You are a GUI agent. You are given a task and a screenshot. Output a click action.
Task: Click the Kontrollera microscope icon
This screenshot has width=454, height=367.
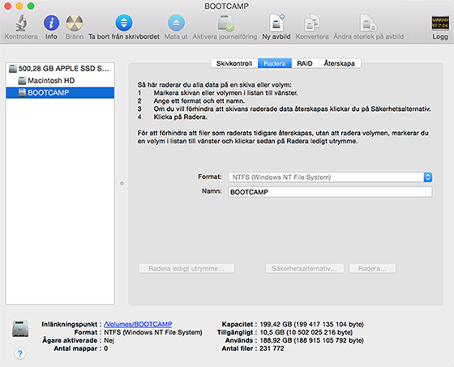[x=21, y=23]
